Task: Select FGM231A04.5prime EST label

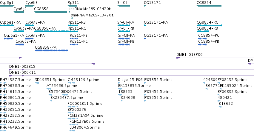Action: point(85,116)
